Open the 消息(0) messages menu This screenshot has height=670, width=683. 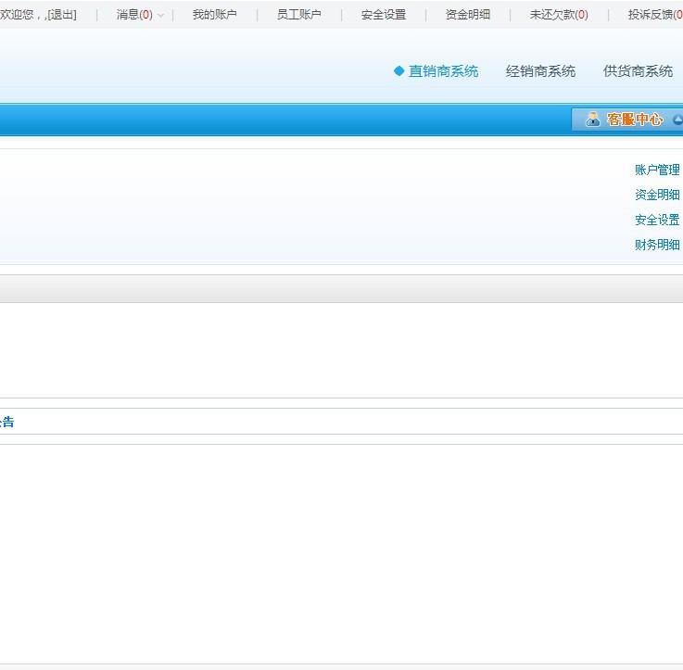[x=134, y=15]
